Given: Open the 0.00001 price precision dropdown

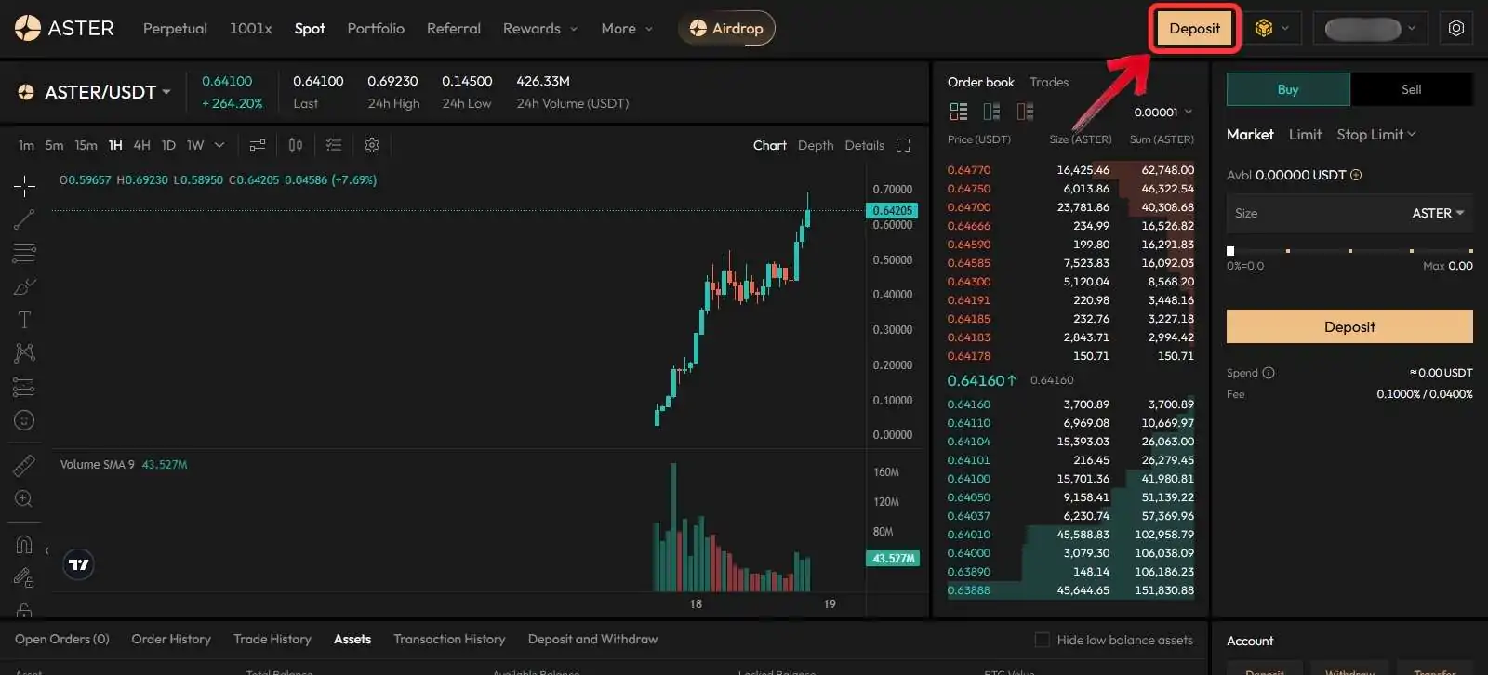Looking at the screenshot, I should (1162, 112).
